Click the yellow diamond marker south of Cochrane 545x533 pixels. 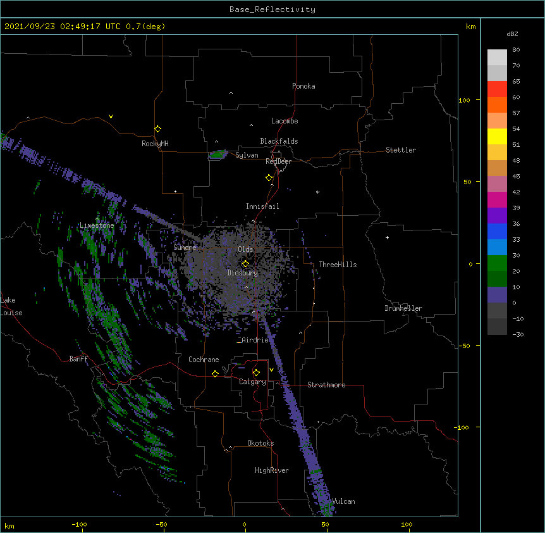[x=215, y=373]
